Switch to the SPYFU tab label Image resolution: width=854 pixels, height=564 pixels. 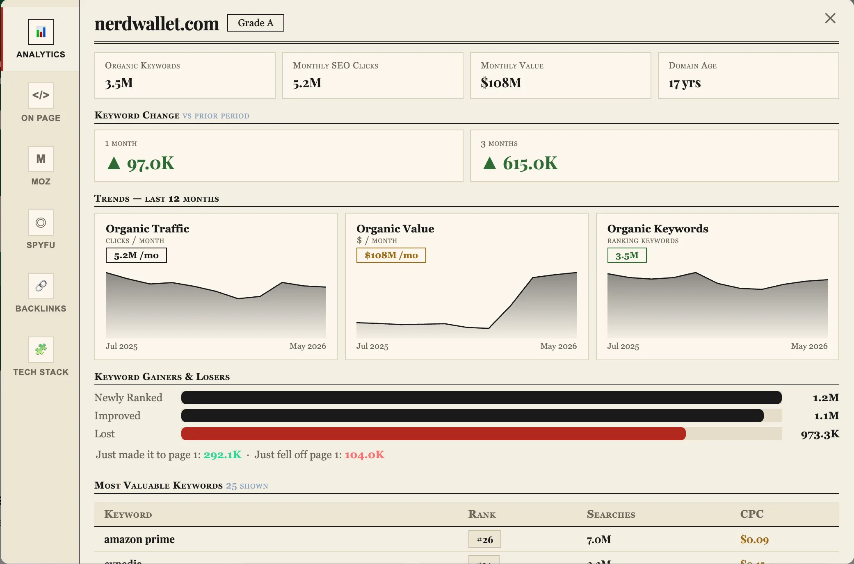point(41,245)
